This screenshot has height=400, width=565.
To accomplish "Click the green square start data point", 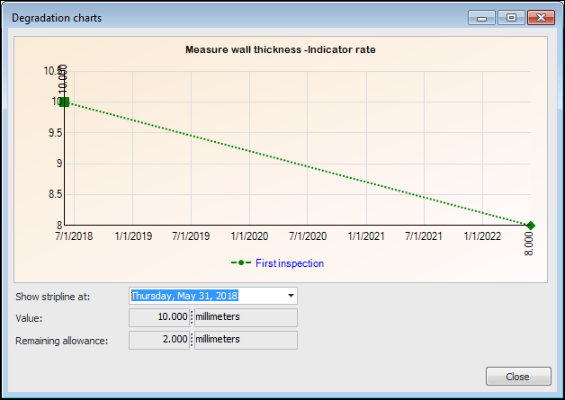I will point(65,102).
